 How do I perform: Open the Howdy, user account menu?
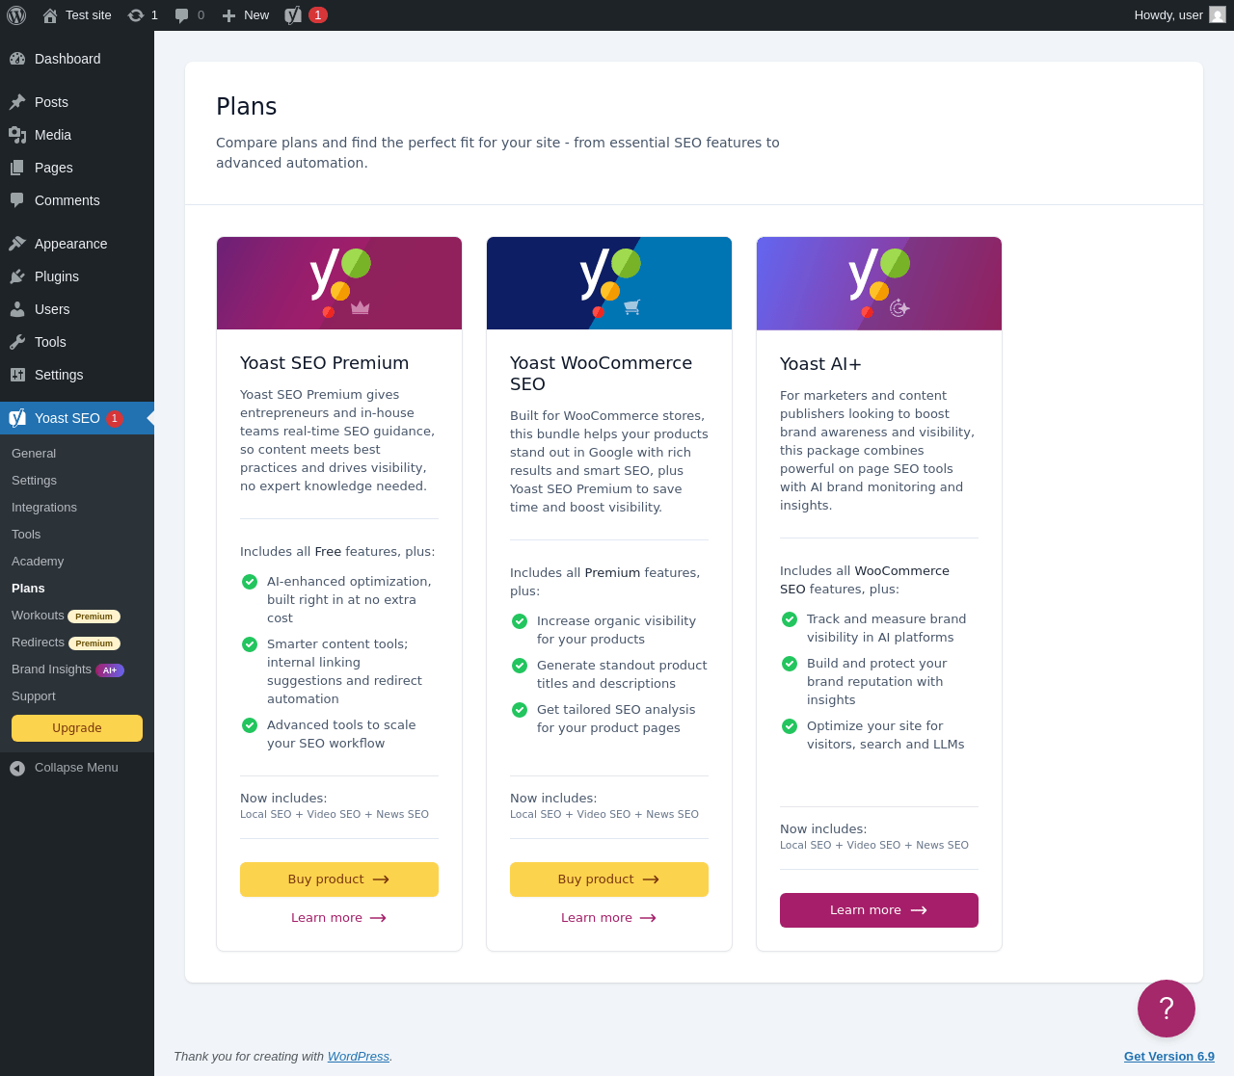[x=1180, y=15]
